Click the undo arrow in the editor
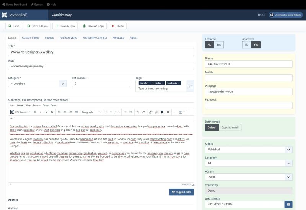Screen dimensions: 306x210 point(138,112)
